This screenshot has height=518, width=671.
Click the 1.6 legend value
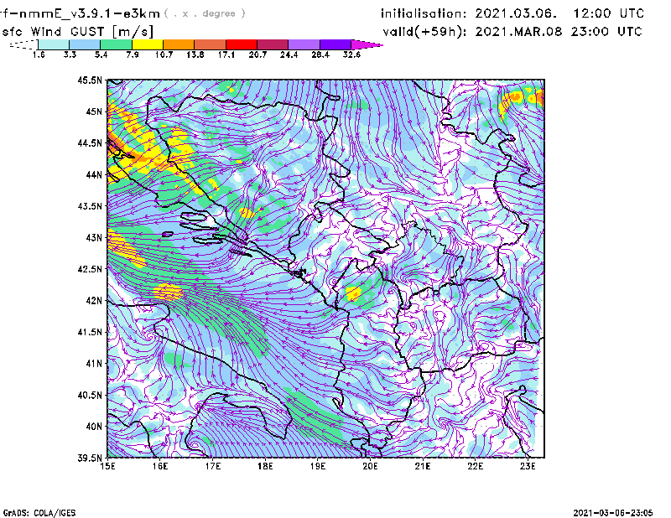(39, 54)
